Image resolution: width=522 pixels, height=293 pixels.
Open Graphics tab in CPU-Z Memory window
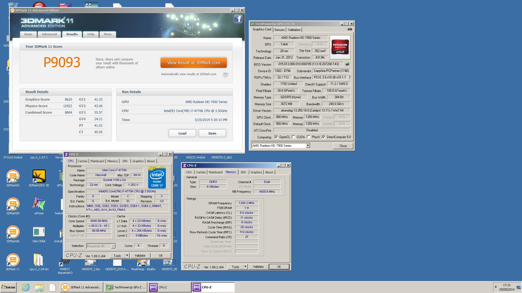tap(256, 172)
